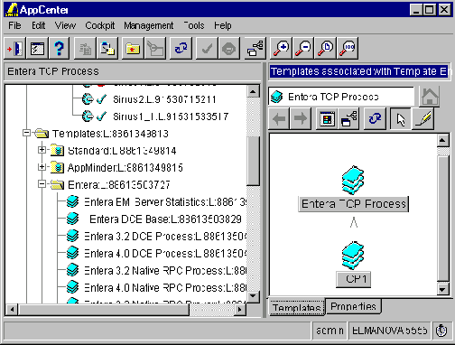The width and height of the screenshot is (455, 345).
Task: Click tree horizontal scrollbar left arrow
Action: (12, 309)
